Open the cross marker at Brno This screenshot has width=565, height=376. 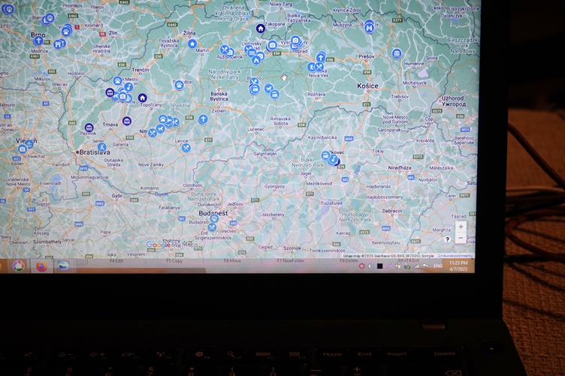pos(38,41)
